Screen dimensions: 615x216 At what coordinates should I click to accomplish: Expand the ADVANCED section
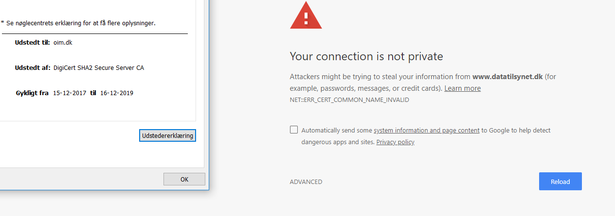pyautogui.click(x=306, y=182)
